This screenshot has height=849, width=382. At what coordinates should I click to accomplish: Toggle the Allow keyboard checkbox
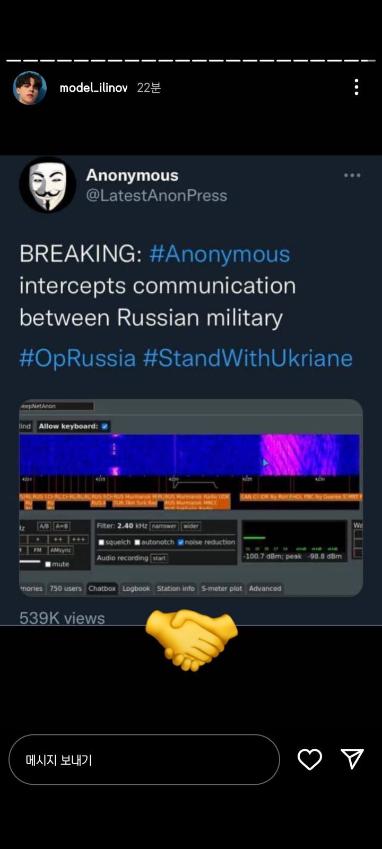coord(105,426)
